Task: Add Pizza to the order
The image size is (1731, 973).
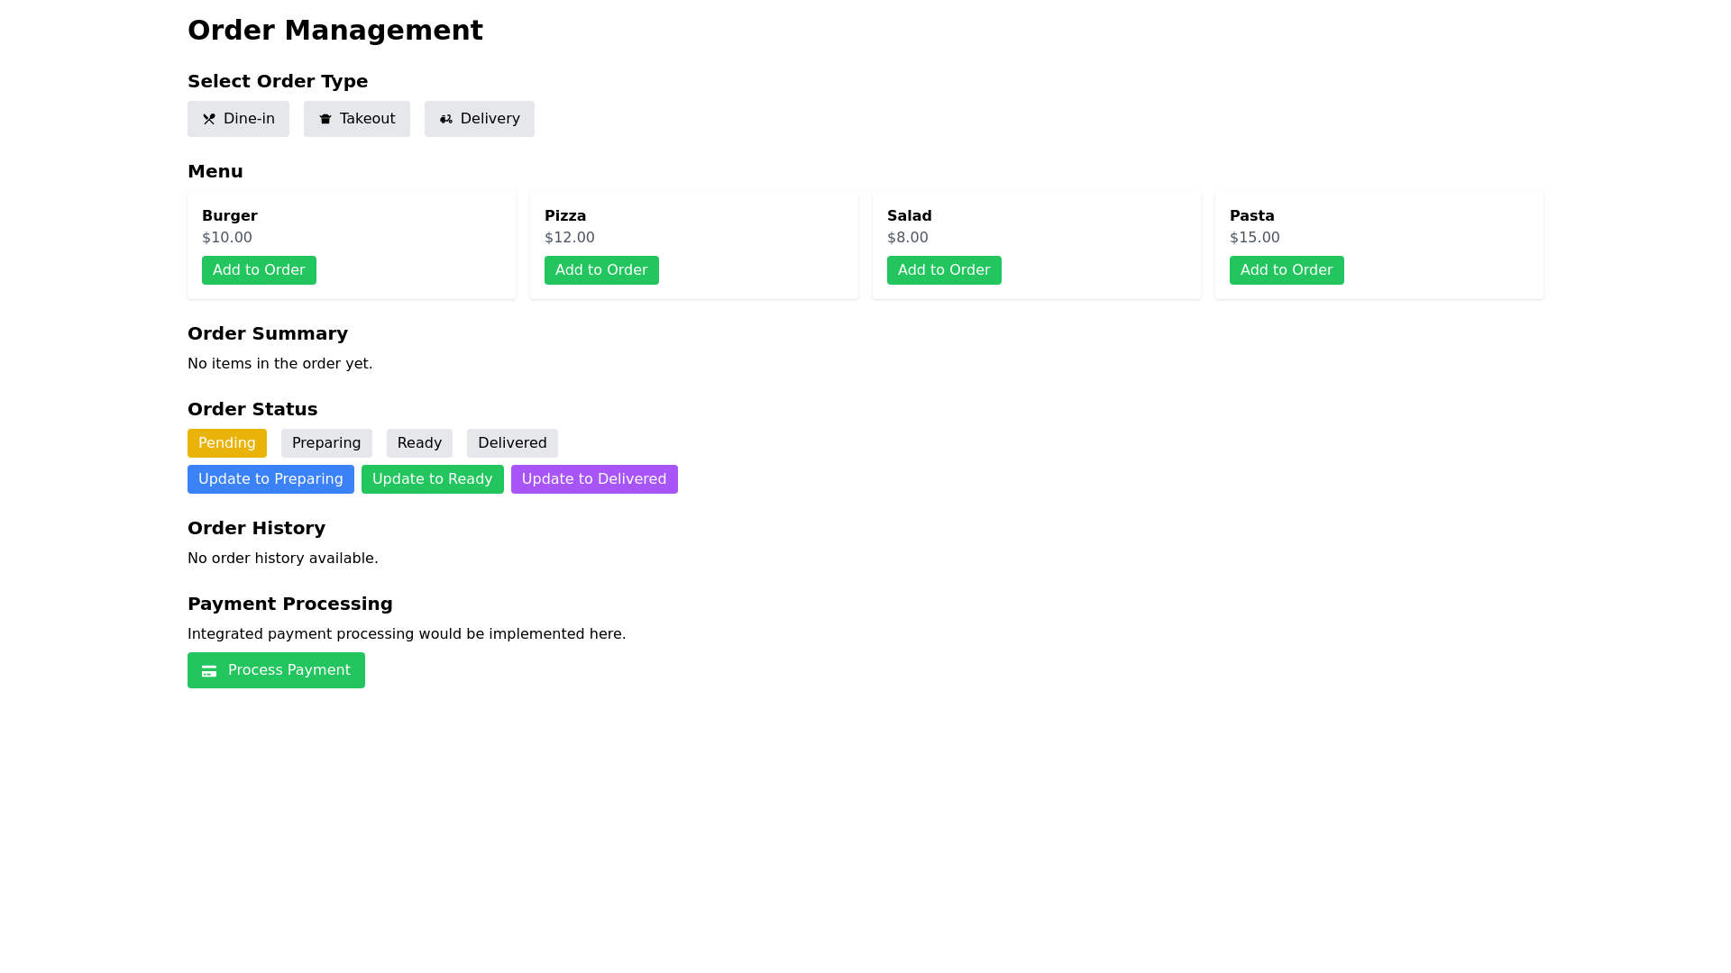Action: (x=601, y=269)
